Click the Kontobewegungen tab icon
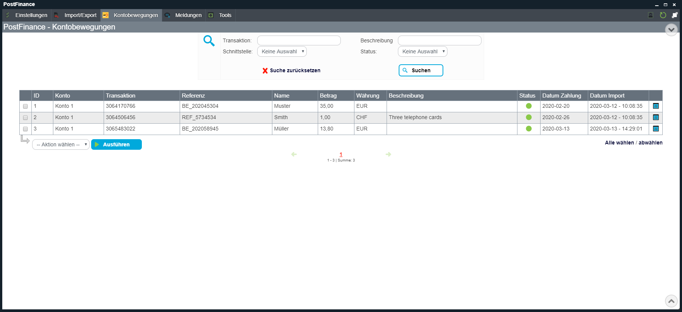682x312 pixels. tap(106, 15)
